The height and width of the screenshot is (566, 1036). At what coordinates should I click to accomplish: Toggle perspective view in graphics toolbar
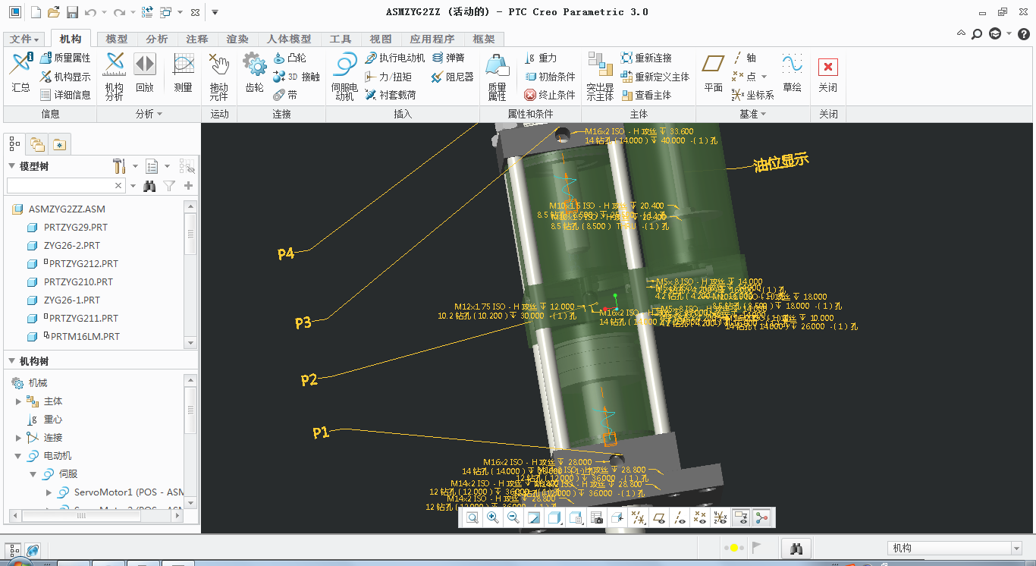(x=617, y=517)
